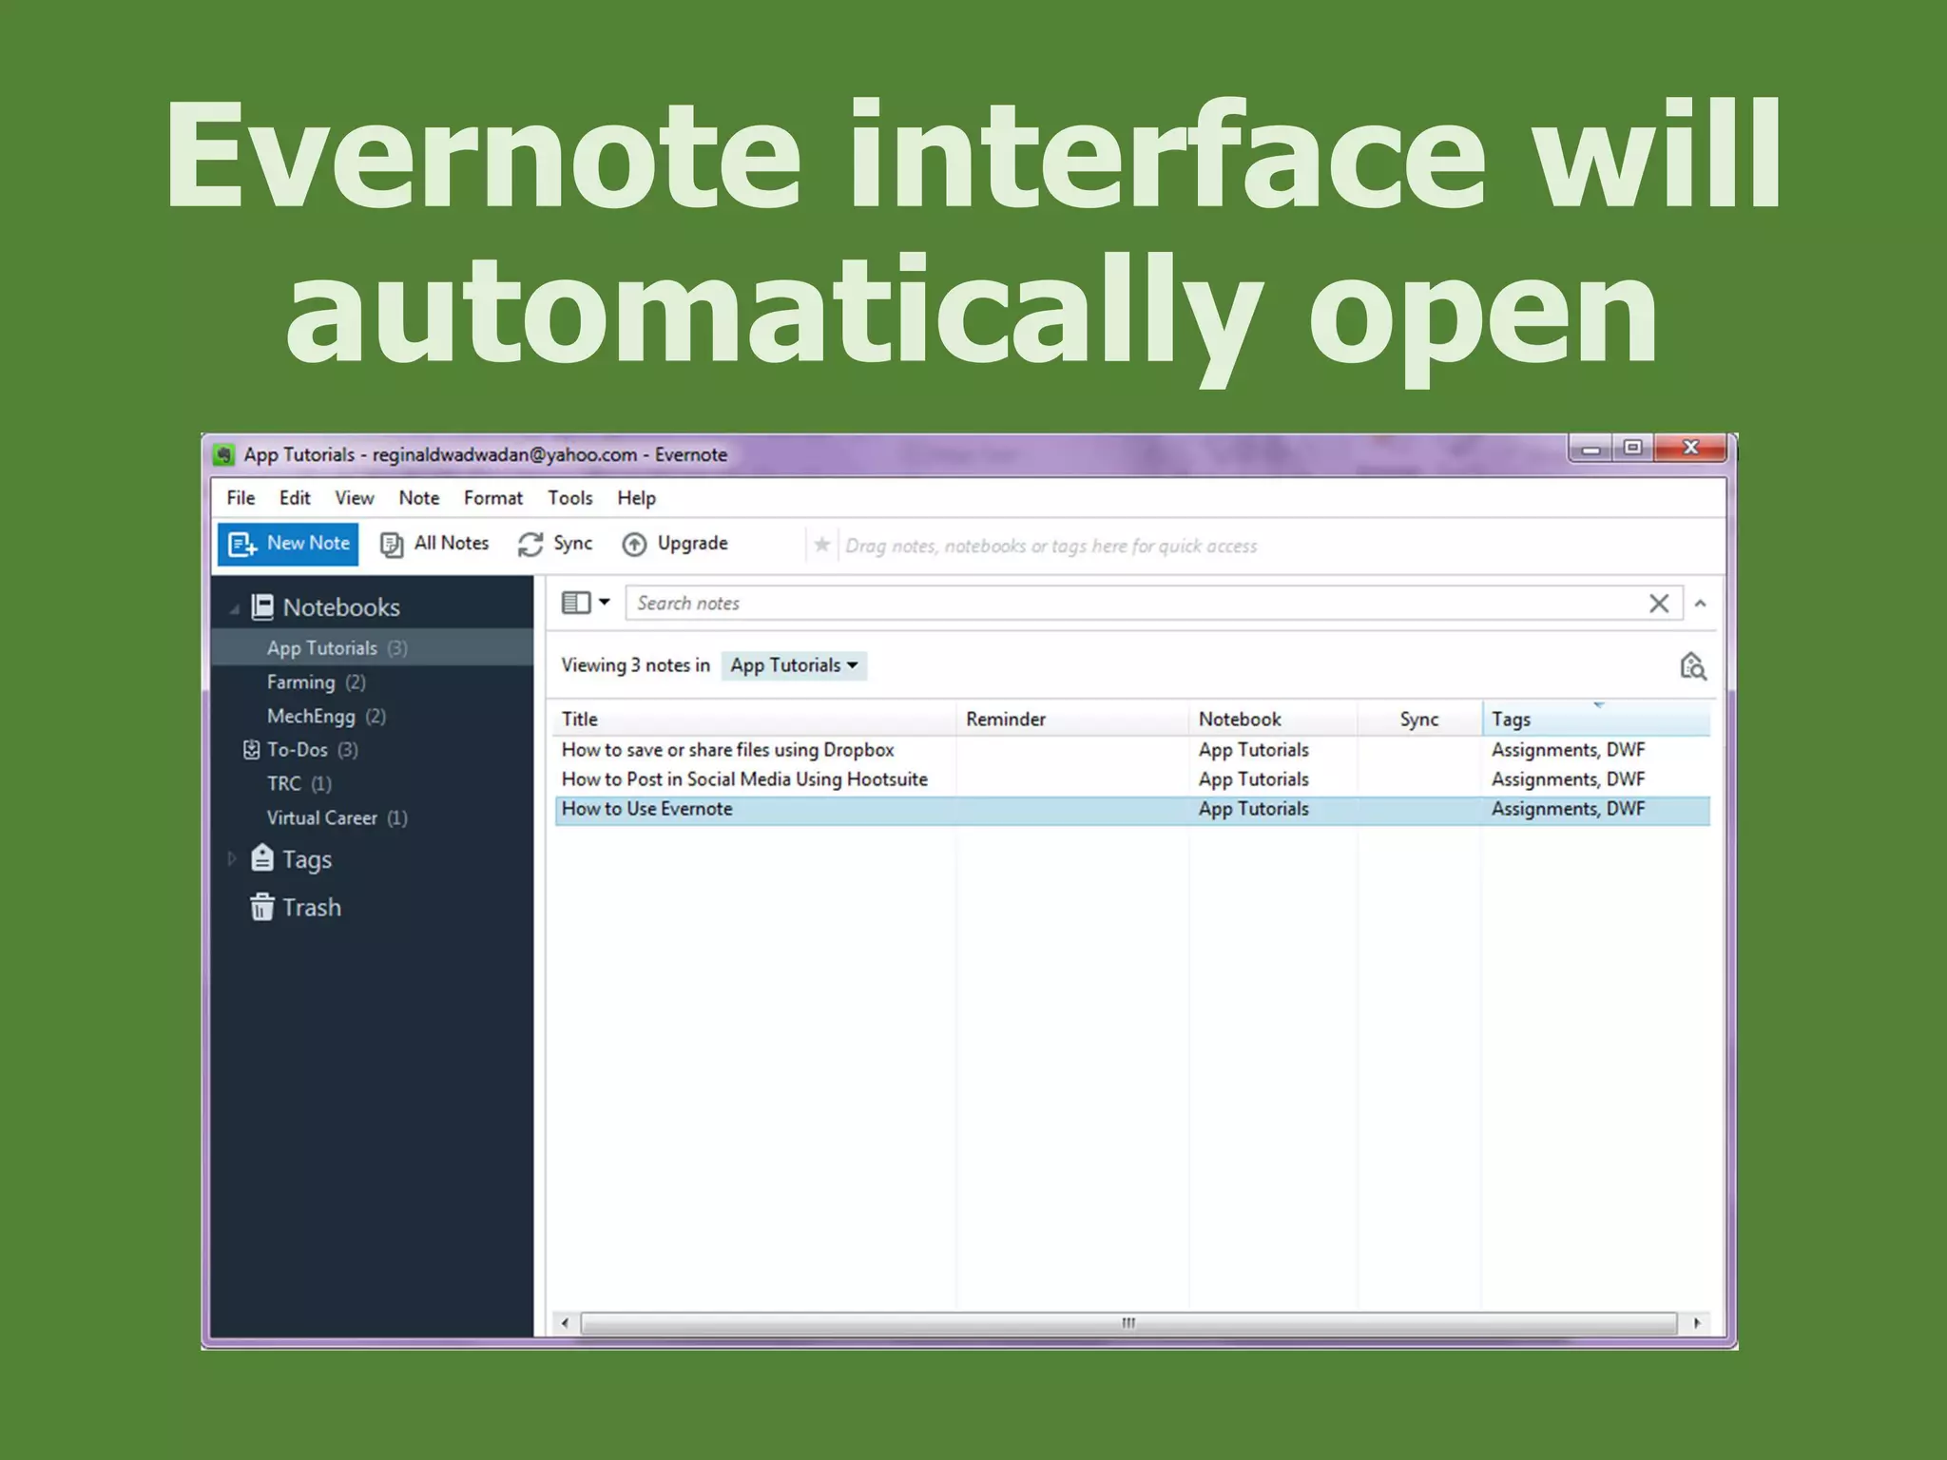
Task: Sort notes by Title column header
Action: [x=755, y=720]
